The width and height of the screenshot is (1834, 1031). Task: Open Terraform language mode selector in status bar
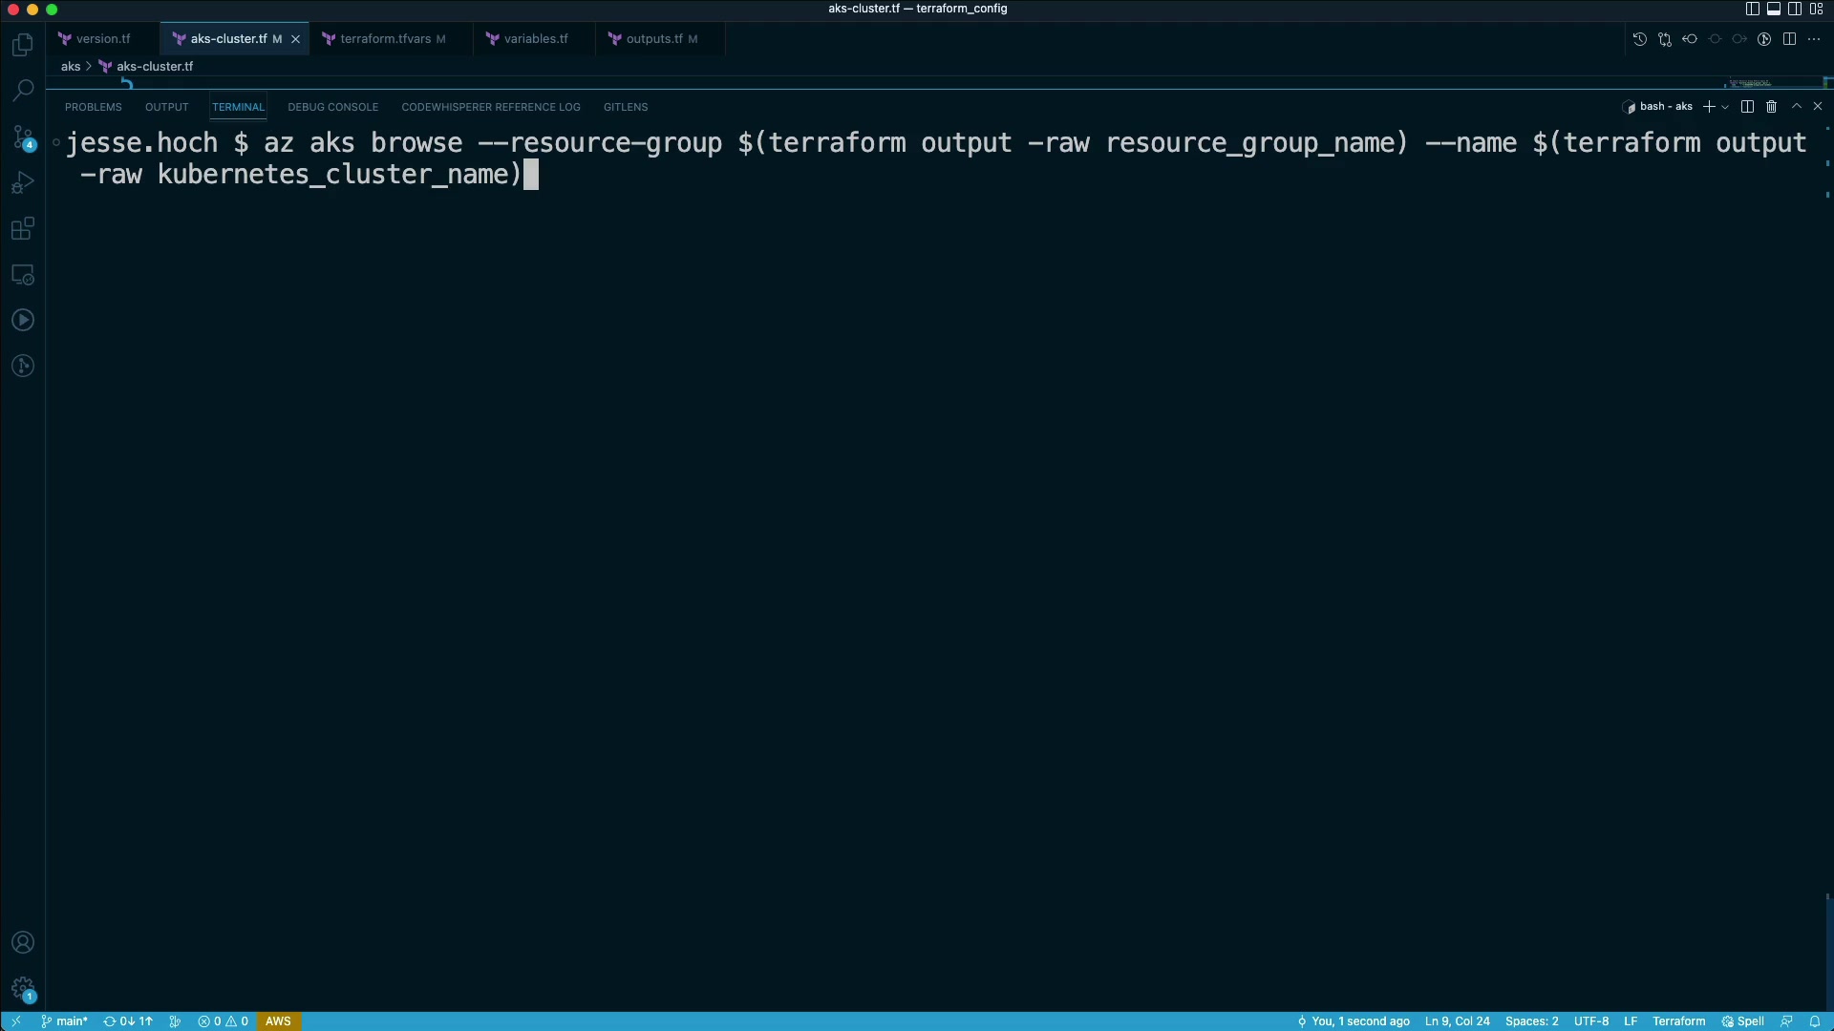click(1678, 1021)
